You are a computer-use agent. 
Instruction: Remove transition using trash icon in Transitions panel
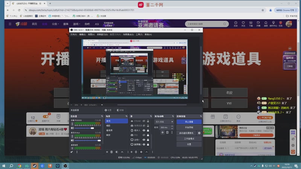tap(167, 133)
